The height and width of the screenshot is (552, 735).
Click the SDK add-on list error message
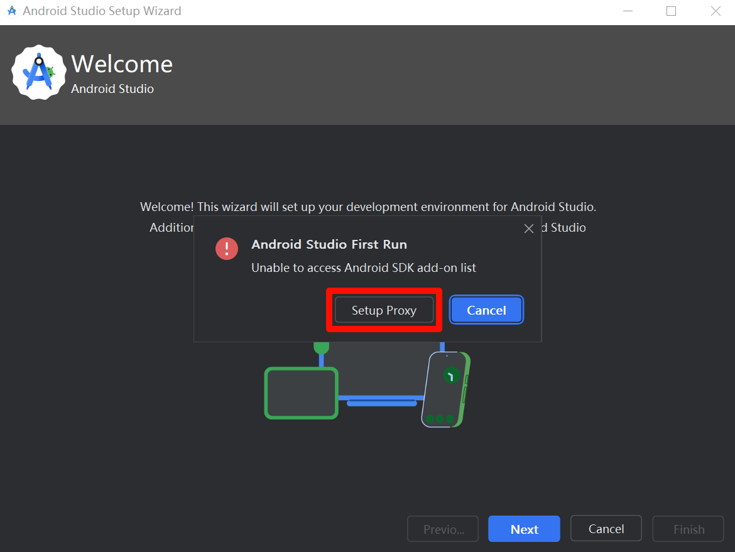coord(363,268)
